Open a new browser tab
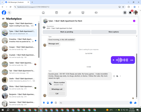 (x=32, y=2)
